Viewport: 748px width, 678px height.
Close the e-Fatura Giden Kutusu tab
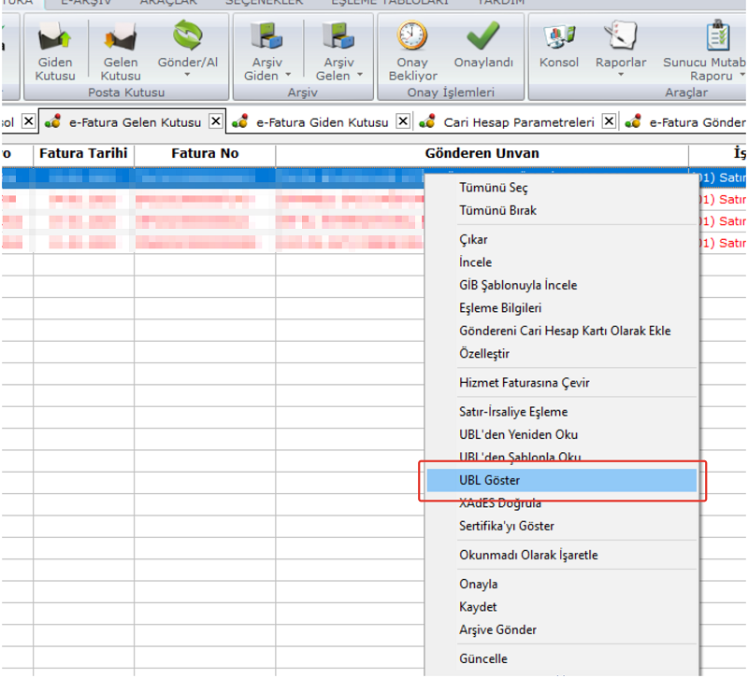click(403, 121)
